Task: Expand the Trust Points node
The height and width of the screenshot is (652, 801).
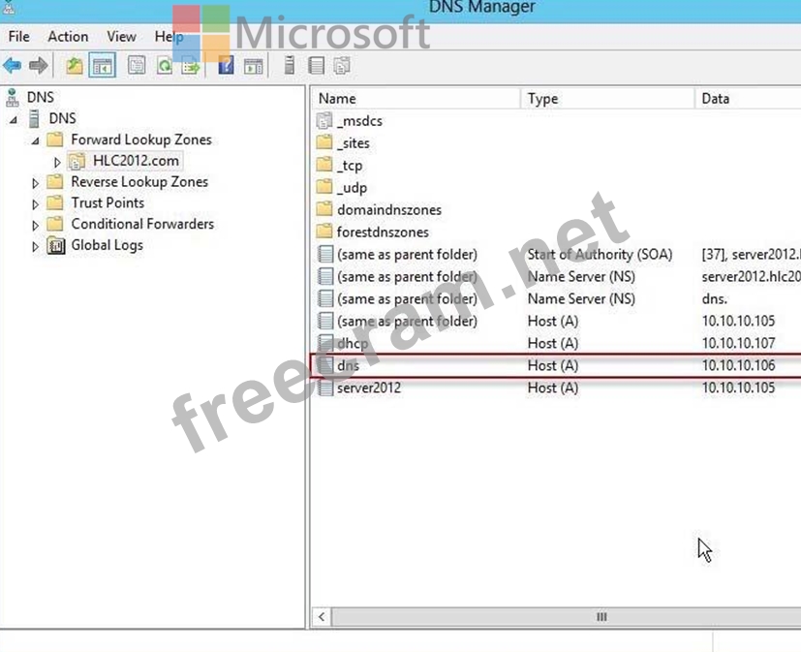Action: [35, 204]
